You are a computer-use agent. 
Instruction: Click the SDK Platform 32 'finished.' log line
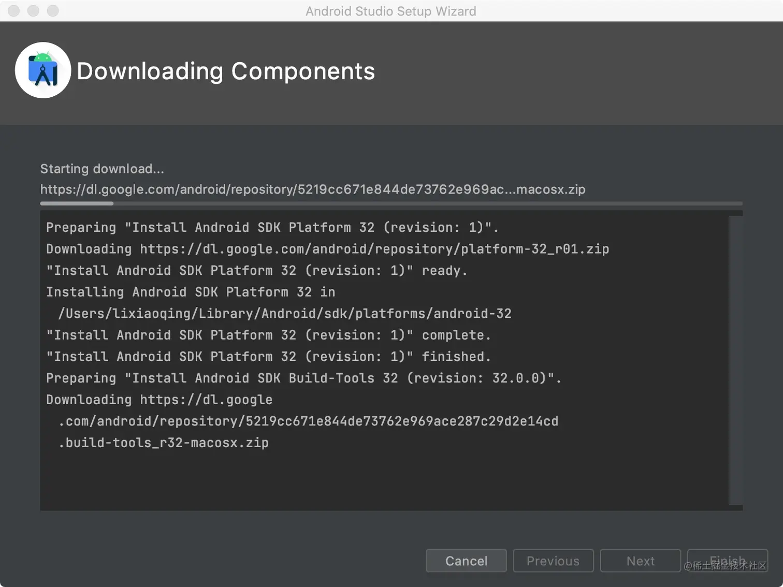[x=268, y=357]
